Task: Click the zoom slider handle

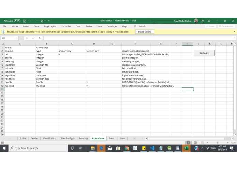Action: [218, 142]
